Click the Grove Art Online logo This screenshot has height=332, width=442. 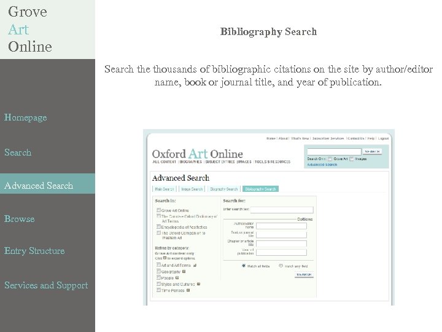30,29
